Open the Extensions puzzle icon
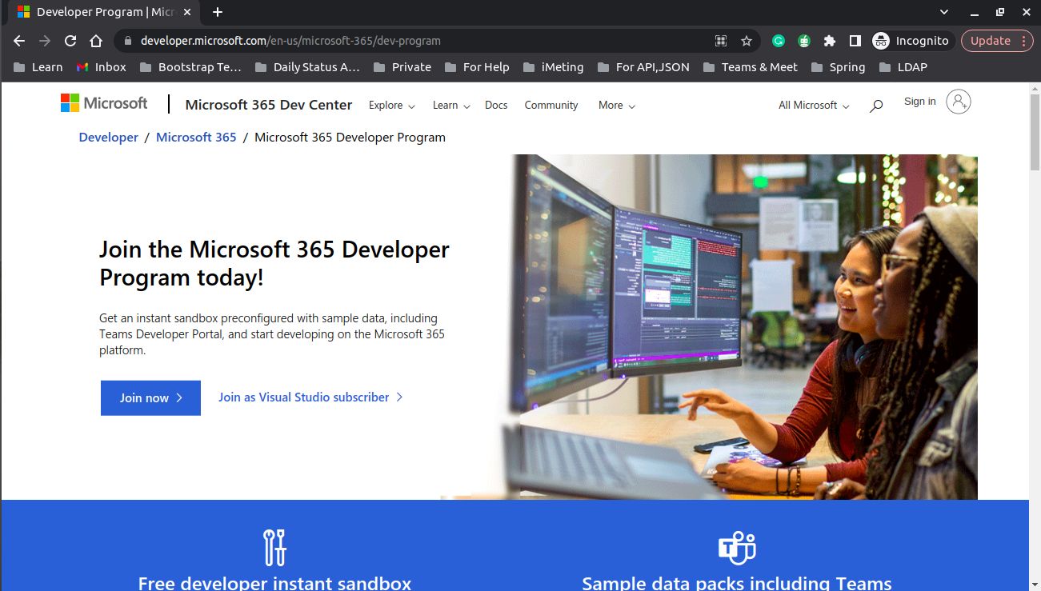 [830, 41]
